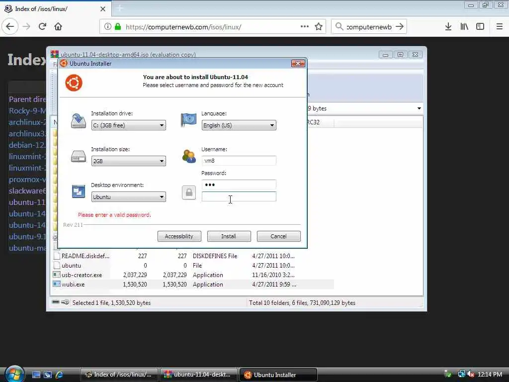Open the downloads arrow icon
The width and height of the screenshot is (509, 382).
[448, 27]
